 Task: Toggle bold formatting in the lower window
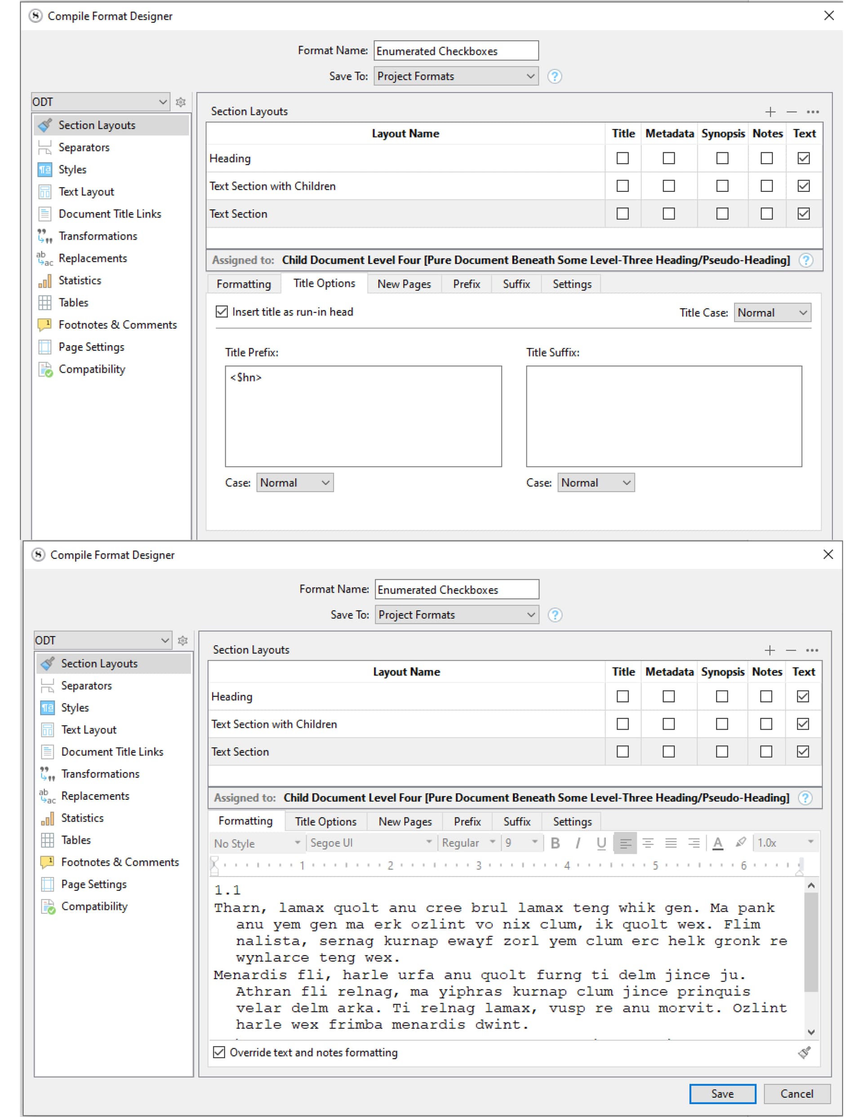[555, 842]
